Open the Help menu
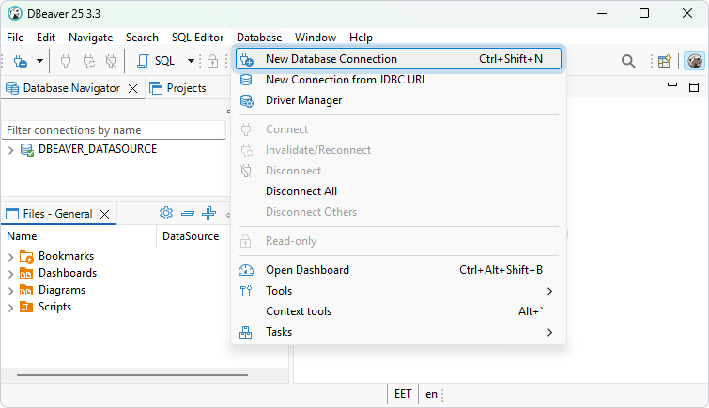 [361, 38]
